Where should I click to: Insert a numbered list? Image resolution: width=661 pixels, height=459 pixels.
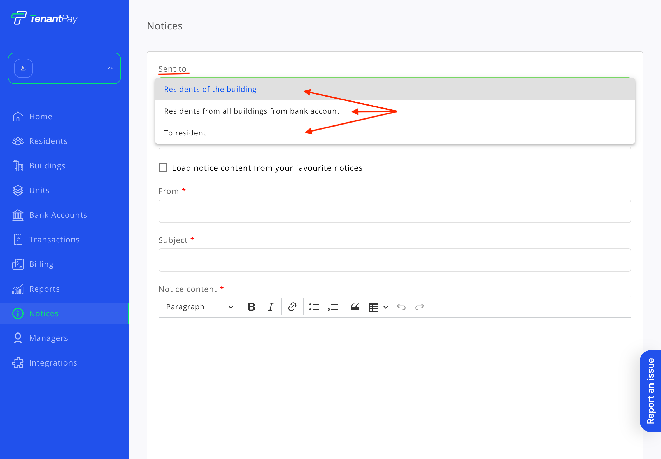[x=332, y=307]
